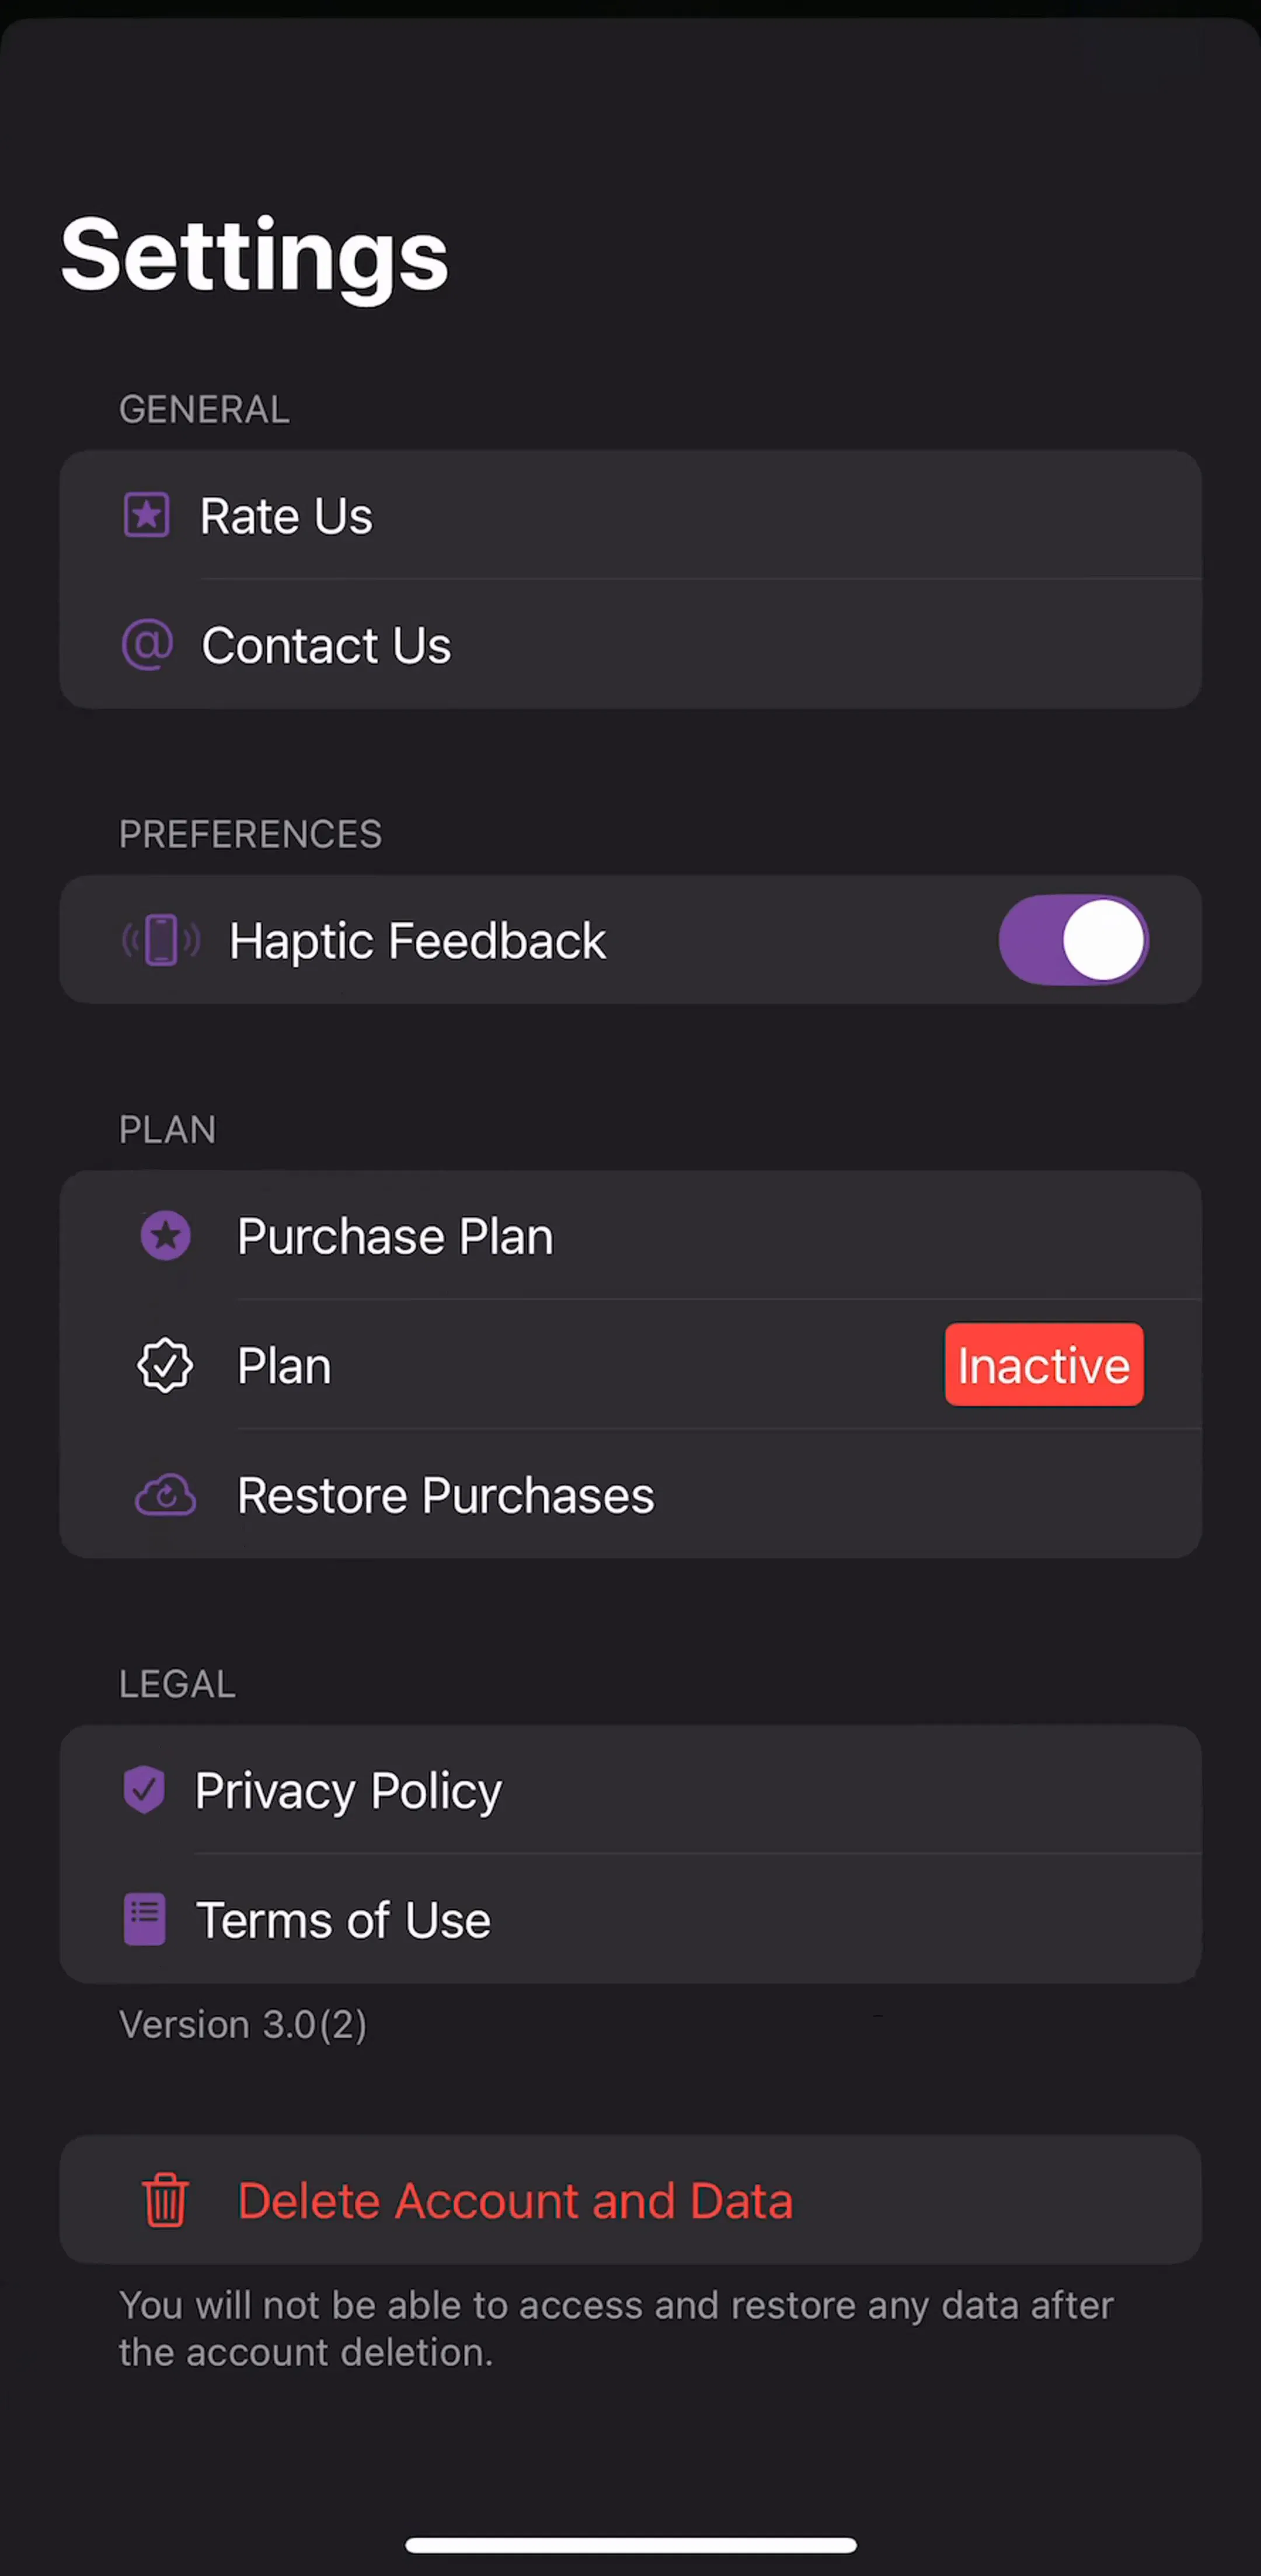Tap the Restore Purchases text
The image size is (1261, 2576).
coord(446,1496)
